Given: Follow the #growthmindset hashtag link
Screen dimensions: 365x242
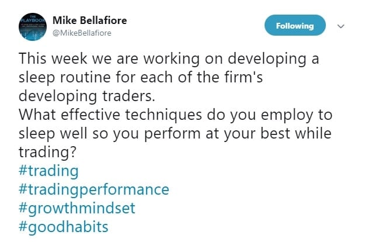Looking at the screenshot, I should (x=77, y=208).
